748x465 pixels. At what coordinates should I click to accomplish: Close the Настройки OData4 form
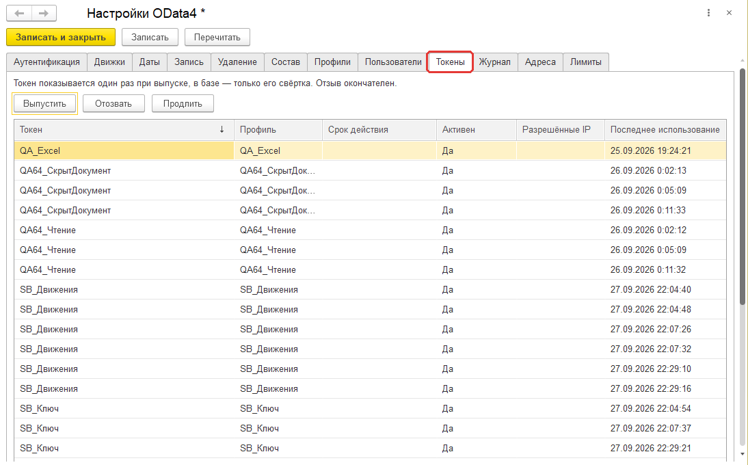[x=729, y=13]
